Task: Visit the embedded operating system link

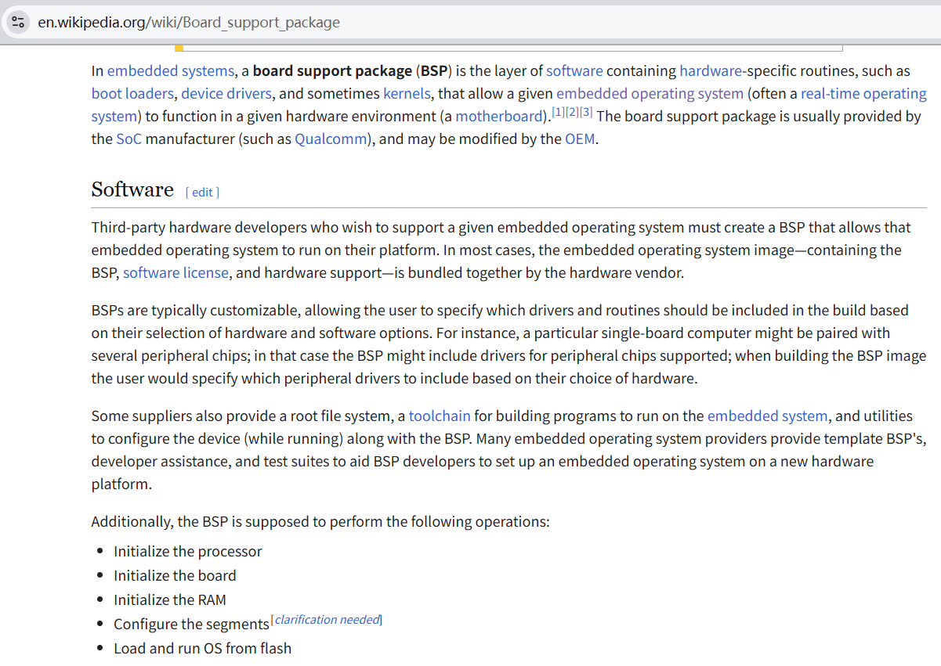Action: click(x=650, y=93)
